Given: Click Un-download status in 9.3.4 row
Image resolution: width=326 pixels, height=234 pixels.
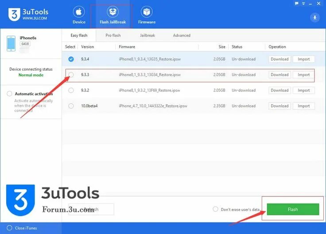Looking at the screenshot, I should tap(244, 59).
